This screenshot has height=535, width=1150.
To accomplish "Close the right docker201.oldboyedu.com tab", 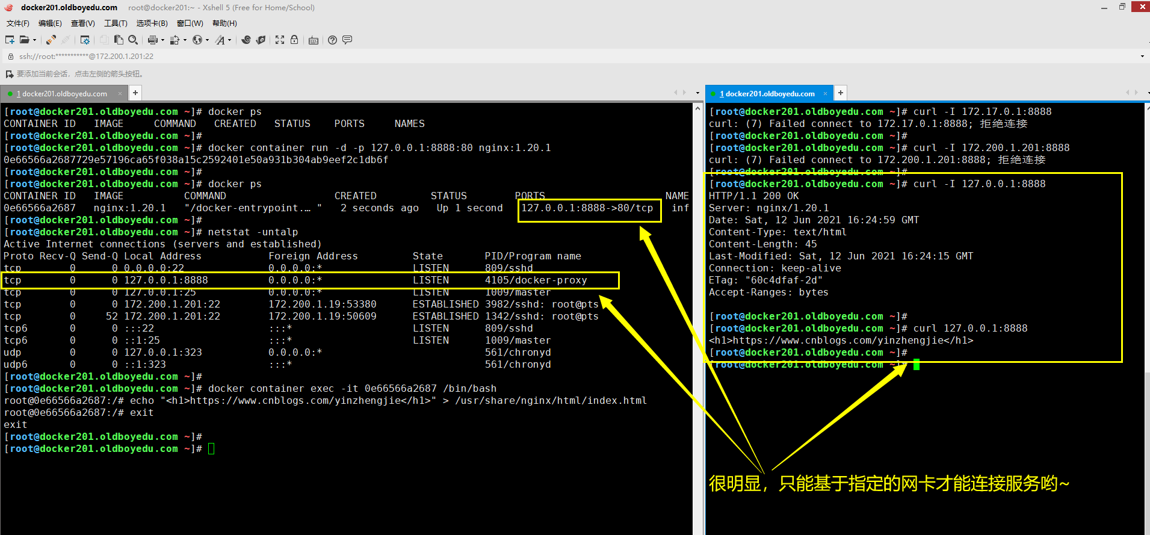I will click(x=825, y=93).
